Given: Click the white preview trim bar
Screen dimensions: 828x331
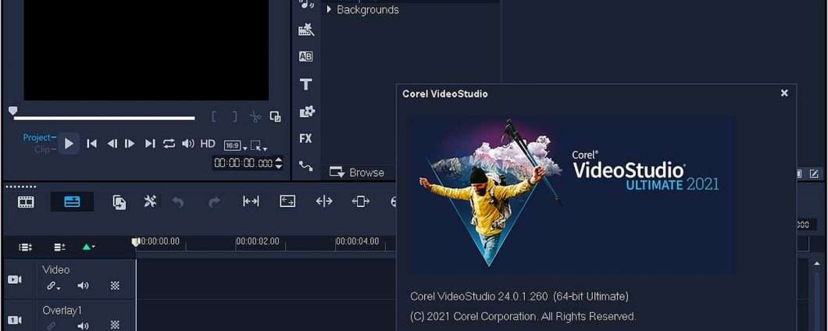Looking at the screenshot, I should point(104,118).
